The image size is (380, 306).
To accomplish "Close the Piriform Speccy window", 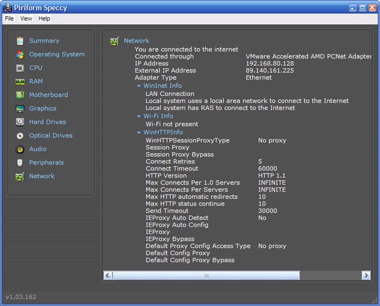I will click(x=372, y=8).
